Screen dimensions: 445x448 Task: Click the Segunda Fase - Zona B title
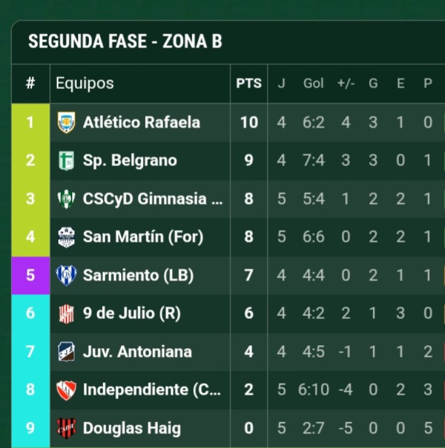point(125,42)
